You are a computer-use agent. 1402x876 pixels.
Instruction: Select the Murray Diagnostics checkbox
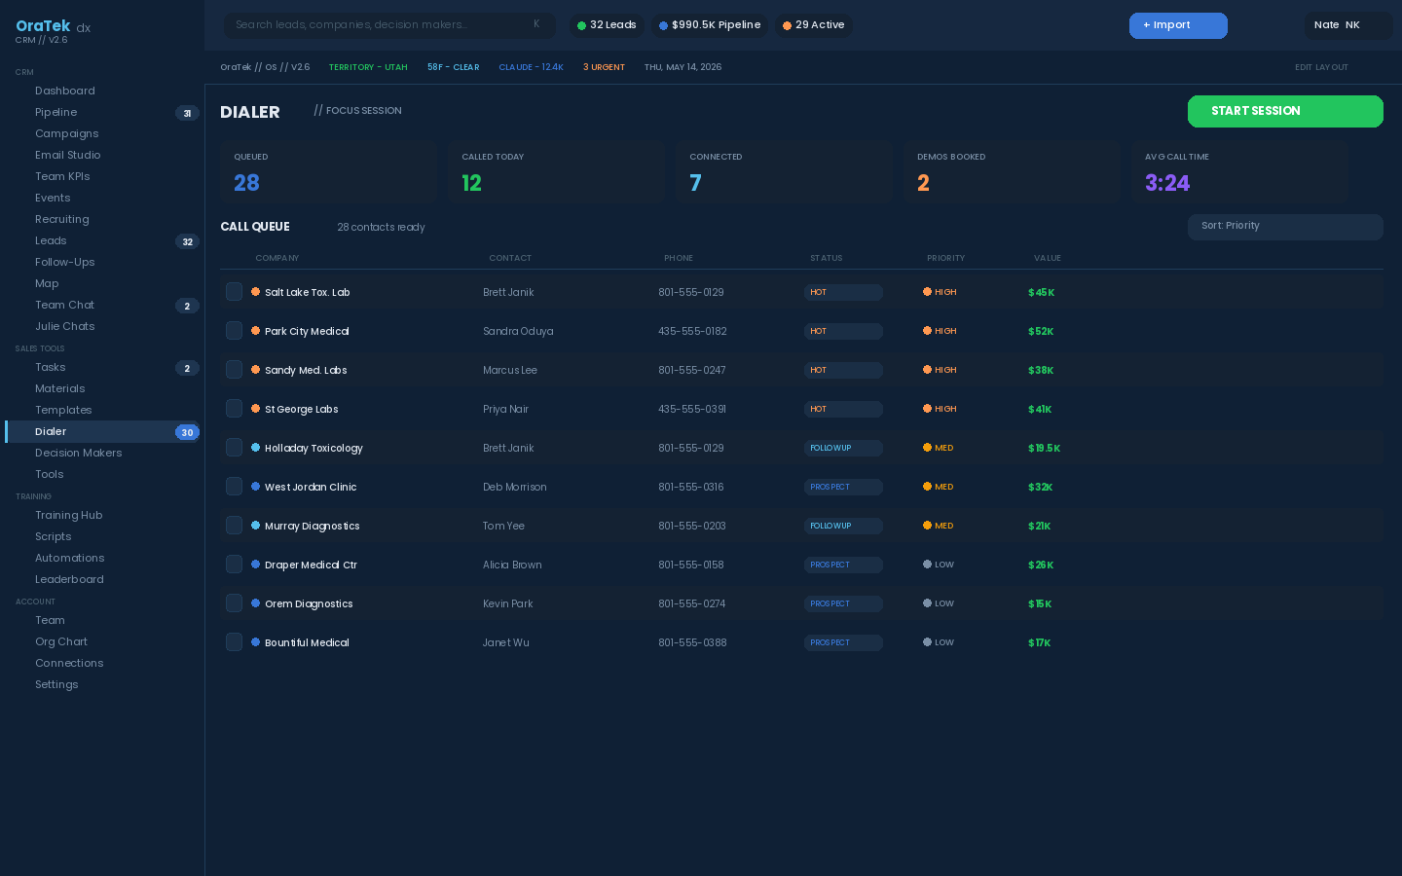click(234, 526)
